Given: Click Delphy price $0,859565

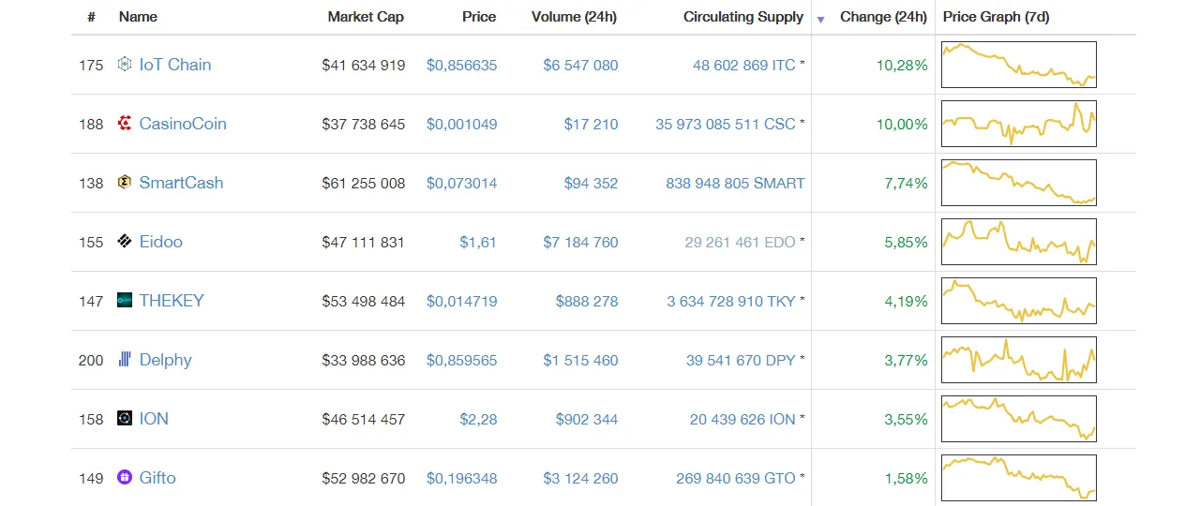Looking at the screenshot, I should click(462, 361).
